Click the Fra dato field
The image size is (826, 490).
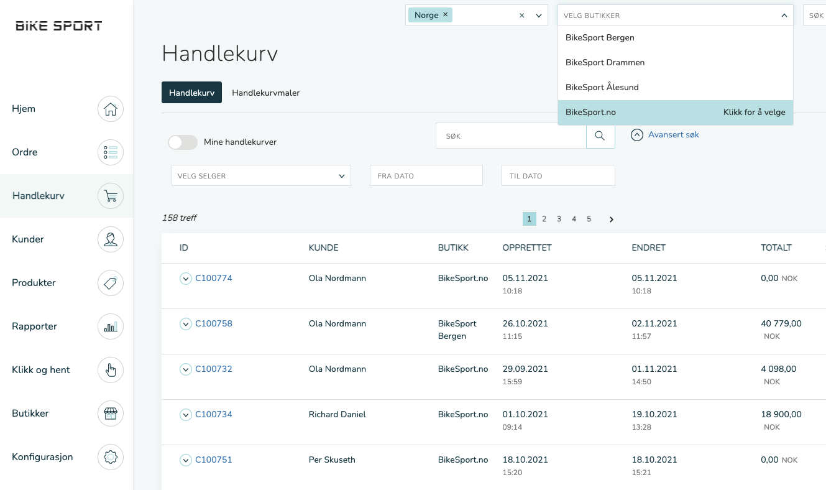point(426,176)
